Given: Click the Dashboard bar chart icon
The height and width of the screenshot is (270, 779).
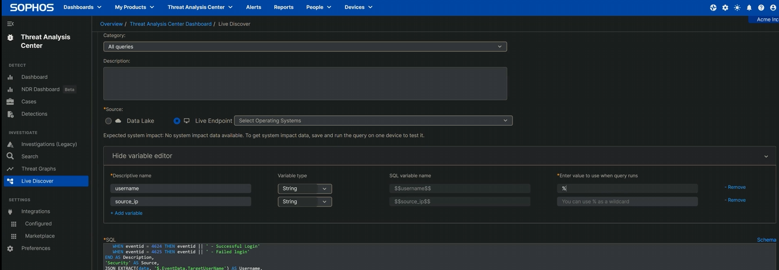Looking at the screenshot, I should coord(10,77).
